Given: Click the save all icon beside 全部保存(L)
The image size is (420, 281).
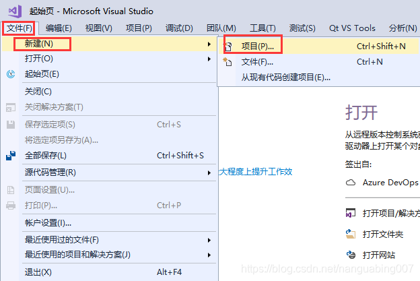Looking at the screenshot, I should (x=11, y=156).
